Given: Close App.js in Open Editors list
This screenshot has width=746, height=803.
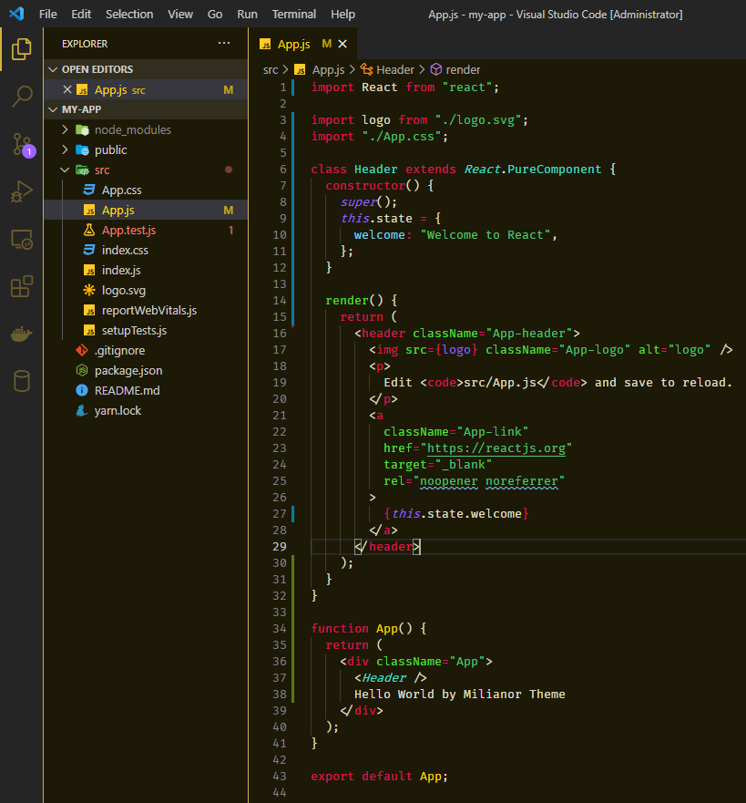Looking at the screenshot, I should tap(67, 89).
